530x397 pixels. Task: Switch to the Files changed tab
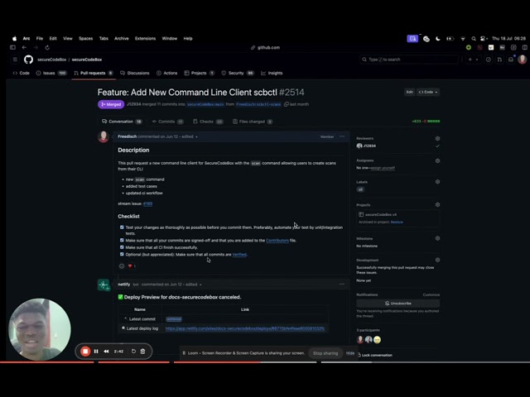[x=253, y=122]
